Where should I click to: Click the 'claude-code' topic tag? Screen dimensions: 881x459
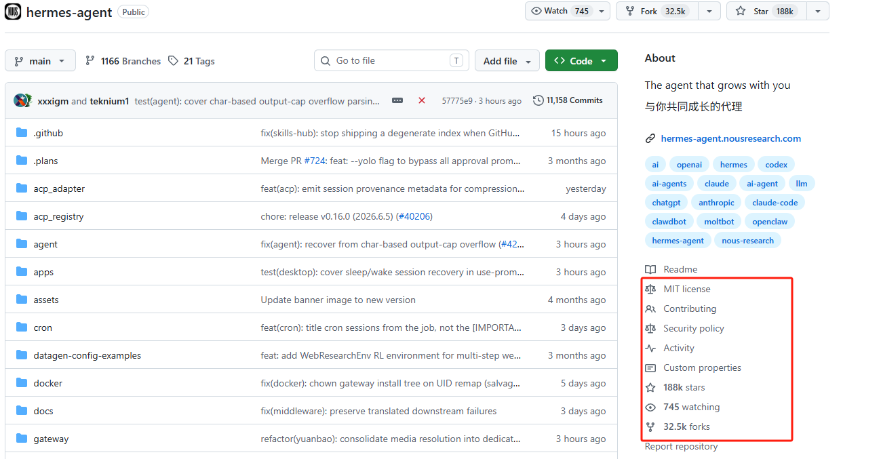coord(775,203)
